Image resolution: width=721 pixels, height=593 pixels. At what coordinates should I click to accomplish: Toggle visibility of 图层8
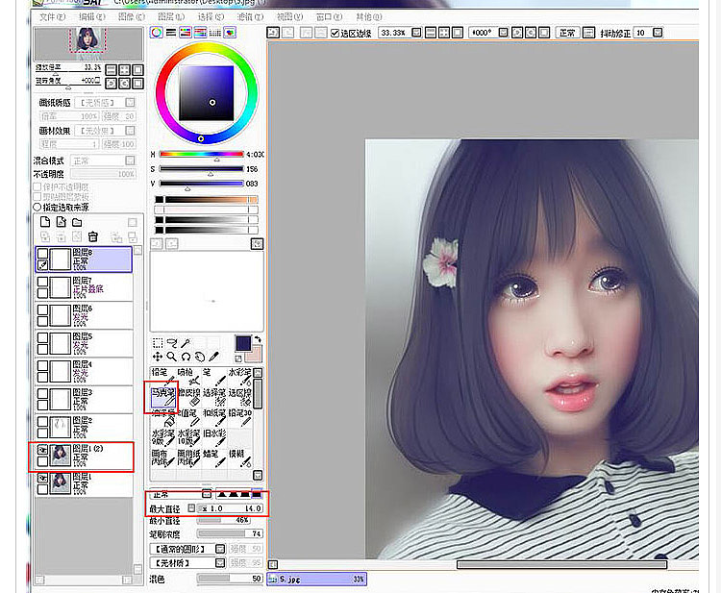42,254
